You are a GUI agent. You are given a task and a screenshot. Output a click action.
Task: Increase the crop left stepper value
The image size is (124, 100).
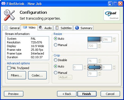(x=85, y=66)
